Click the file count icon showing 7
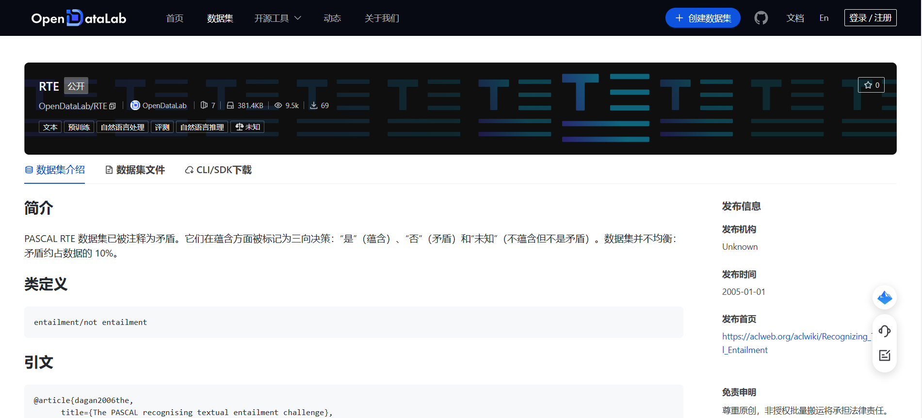Viewport: 922px width, 418px height. 204,105
